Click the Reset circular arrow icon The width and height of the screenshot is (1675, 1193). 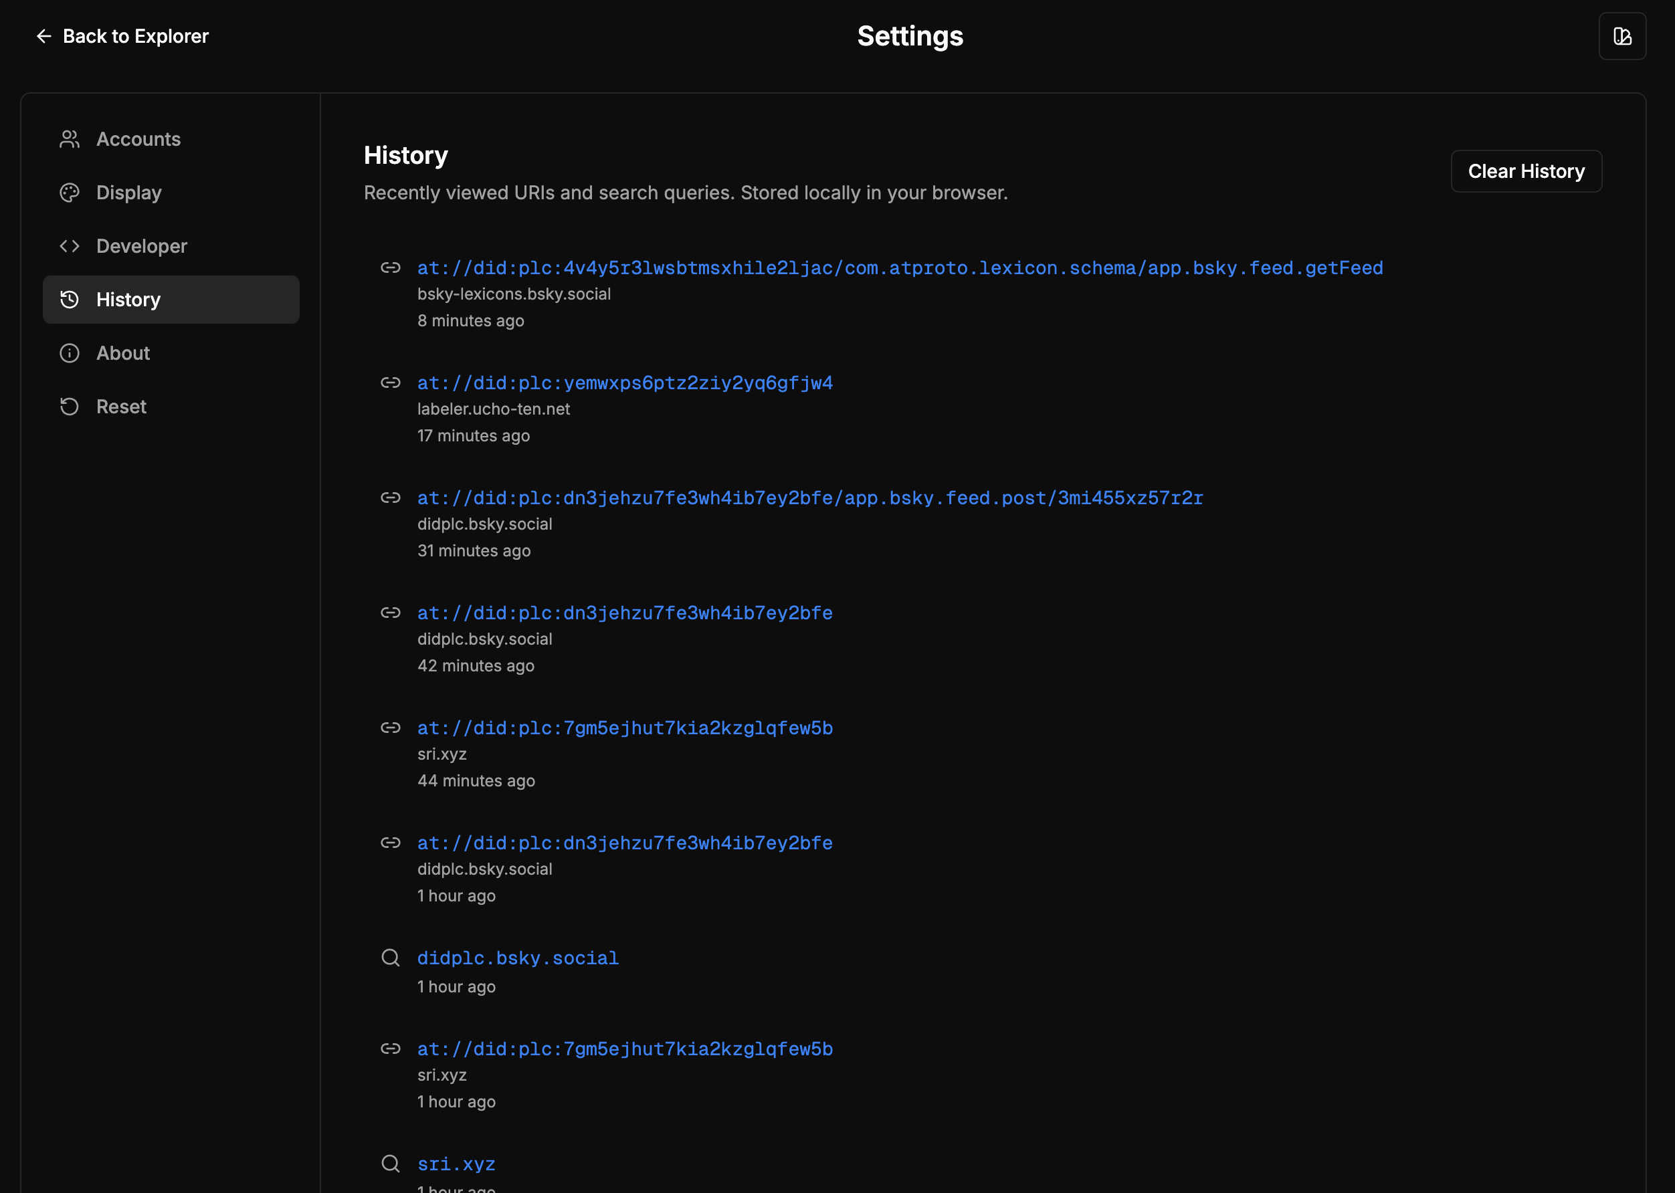click(70, 407)
